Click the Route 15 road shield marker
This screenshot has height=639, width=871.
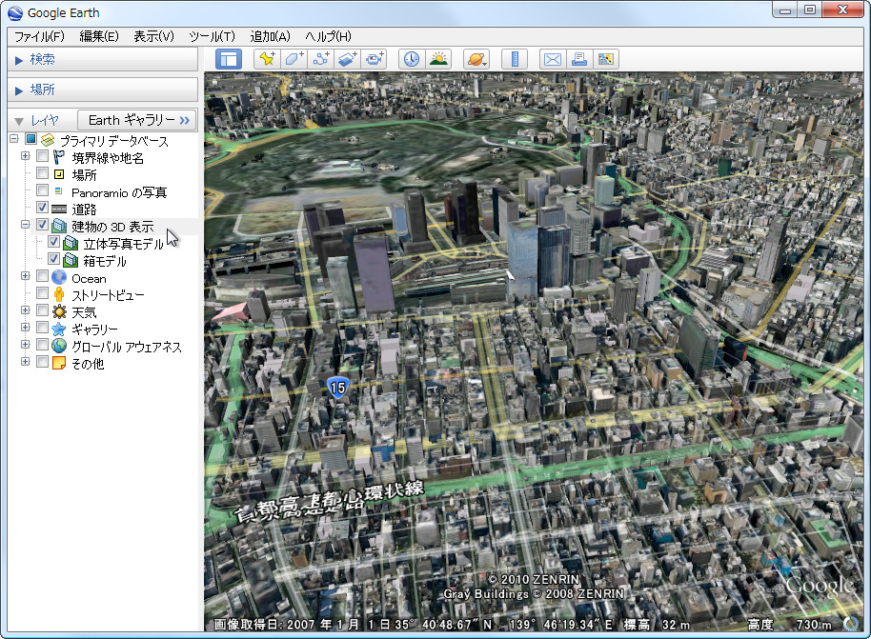(337, 386)
